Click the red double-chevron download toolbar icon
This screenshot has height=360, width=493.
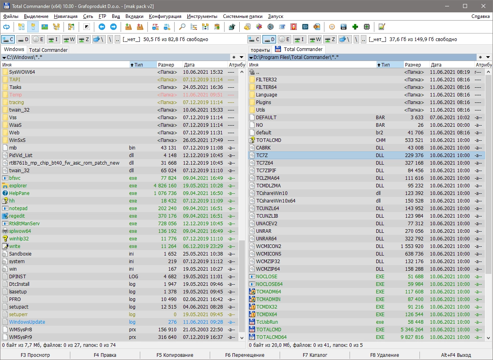(x=294, y=27)
